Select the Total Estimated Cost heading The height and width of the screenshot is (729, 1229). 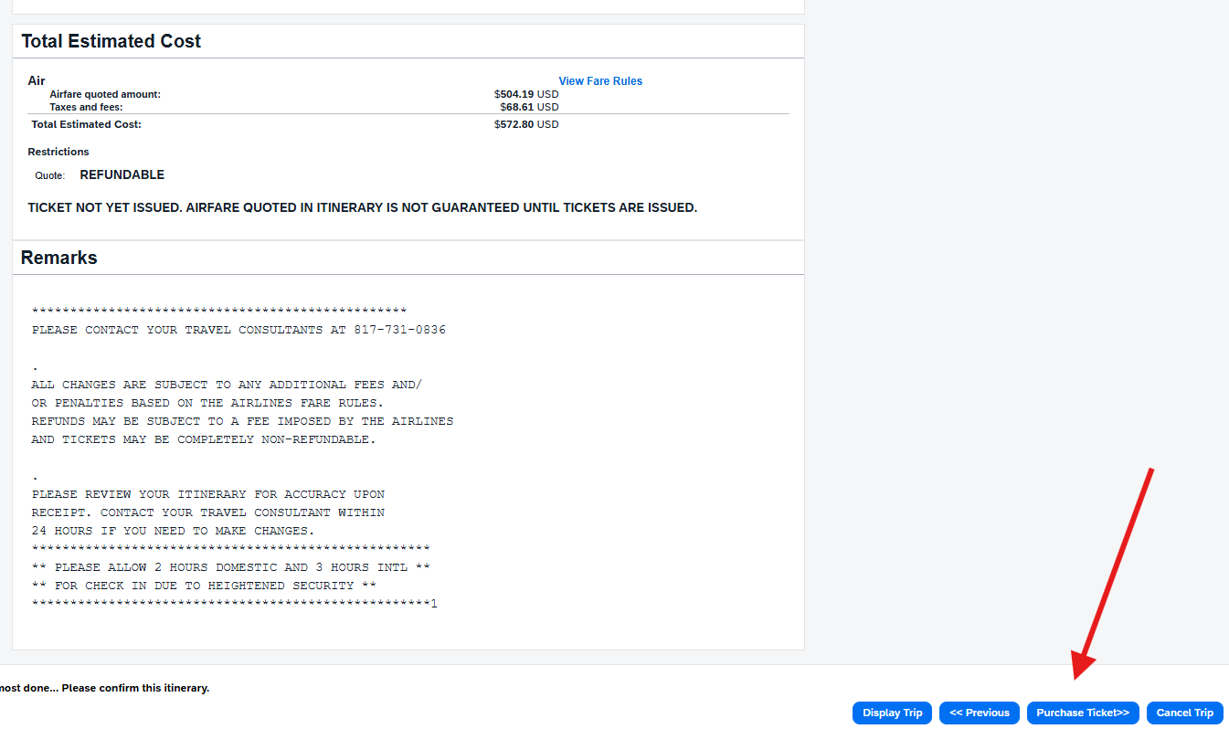[111, 41]
